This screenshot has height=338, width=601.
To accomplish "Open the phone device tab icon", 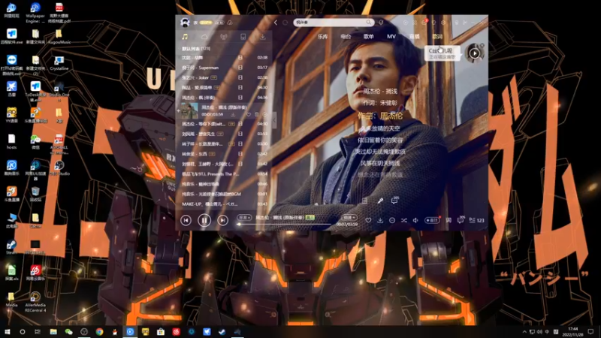I will (x=243, y=37).
